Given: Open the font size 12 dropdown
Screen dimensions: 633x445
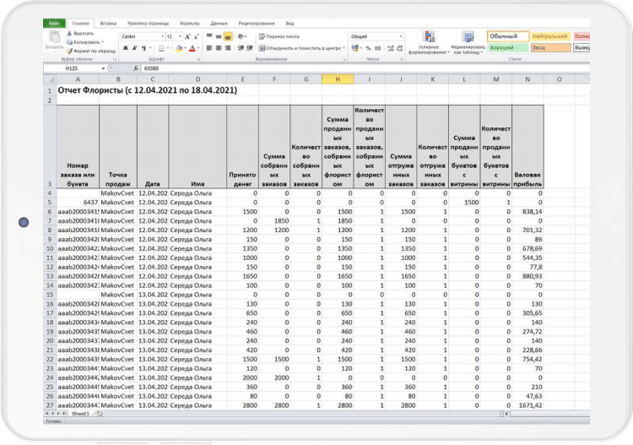Looking at the screenshot, I should [180, 36].
